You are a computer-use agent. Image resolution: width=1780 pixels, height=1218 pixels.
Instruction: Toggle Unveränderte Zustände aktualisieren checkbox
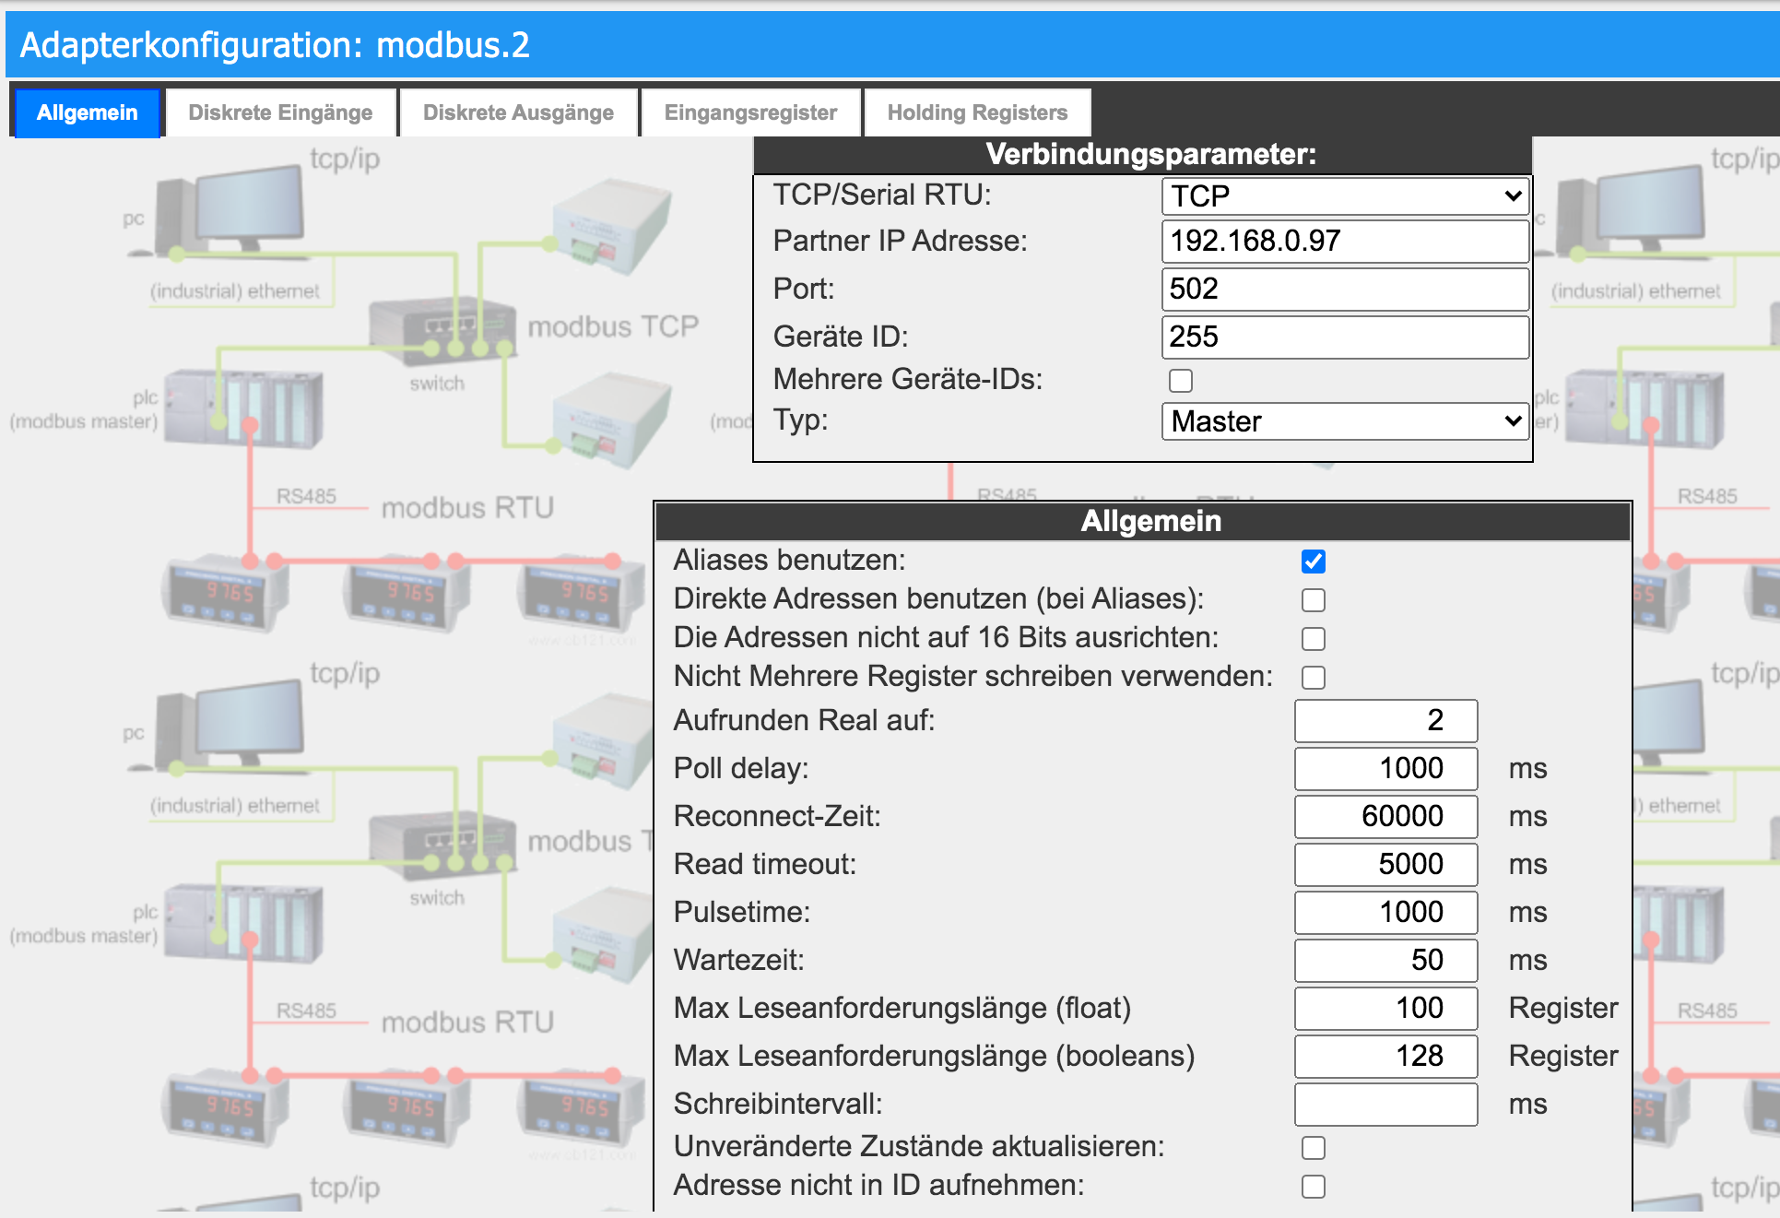1313,1148
